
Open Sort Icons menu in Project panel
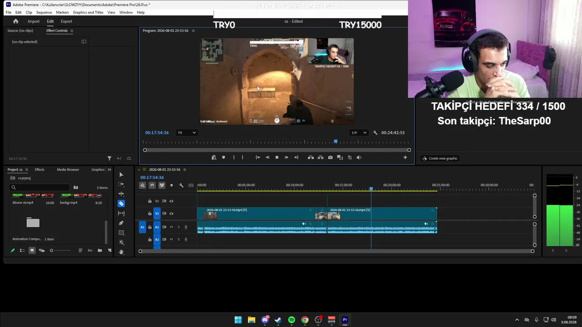80,251
